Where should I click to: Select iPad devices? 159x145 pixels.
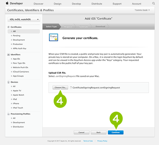pyautogui.click(x=15, y=99)
